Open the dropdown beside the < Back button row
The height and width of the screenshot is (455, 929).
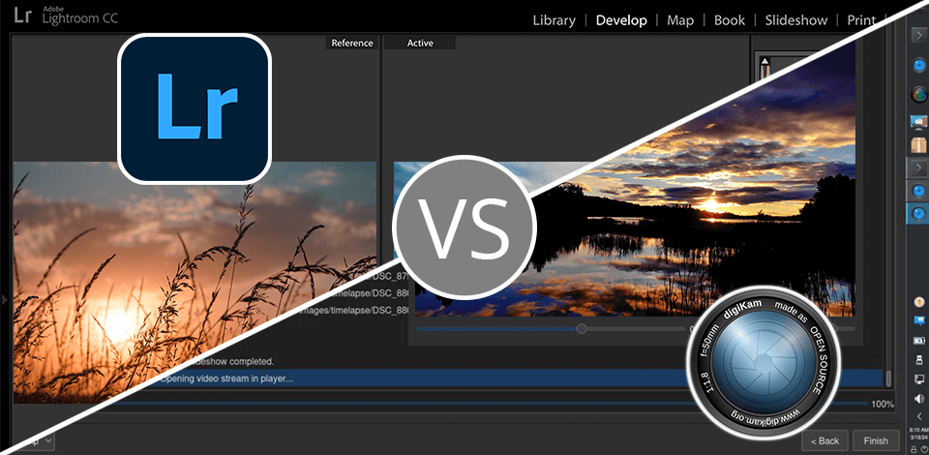pyautogui.click(x=41, y=440)
